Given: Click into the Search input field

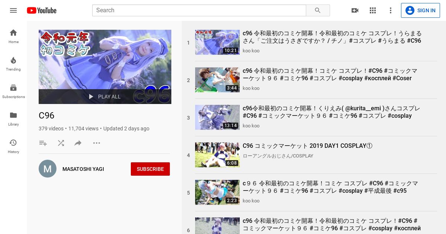Looking at the screenshot, I should click(199, 10).
